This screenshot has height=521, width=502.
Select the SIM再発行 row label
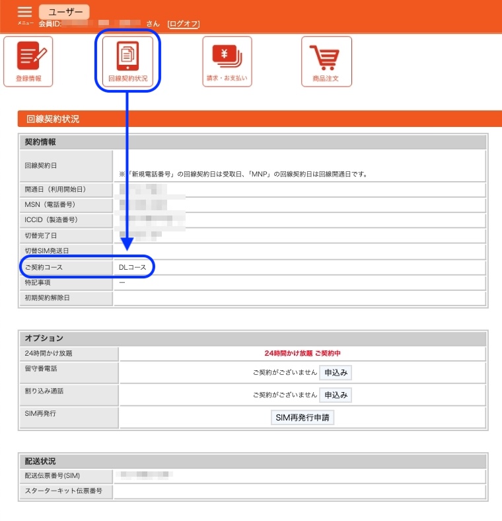click(x=40, y=414)
